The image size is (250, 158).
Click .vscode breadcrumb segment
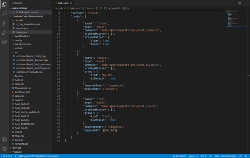pyautogui.click(x=59, y=8)
